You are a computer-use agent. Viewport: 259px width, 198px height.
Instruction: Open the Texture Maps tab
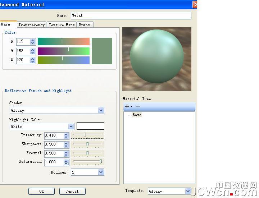pyautogui.click(x=62, y=25)
